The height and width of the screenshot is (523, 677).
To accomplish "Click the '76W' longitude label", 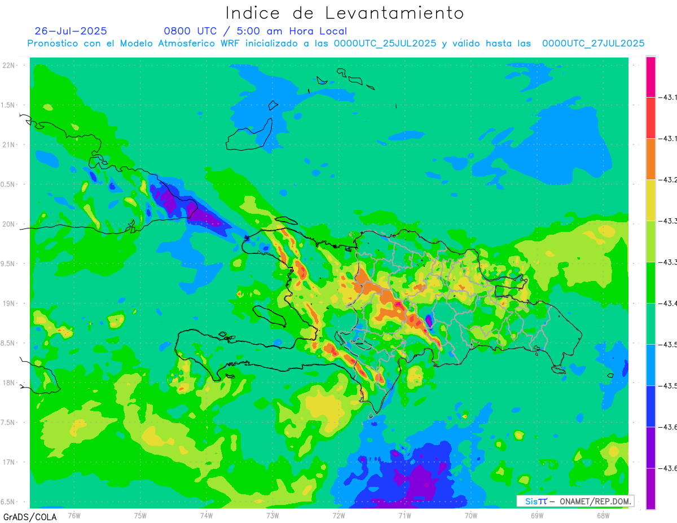I will [x=74, y=516].
